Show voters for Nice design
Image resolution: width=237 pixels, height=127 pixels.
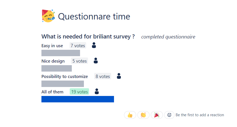[x=96, y=61]
